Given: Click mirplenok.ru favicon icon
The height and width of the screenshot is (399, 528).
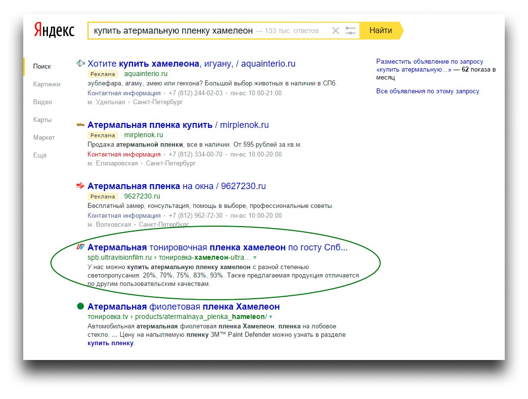Looking at the screenshot, I should click(81, 124).
